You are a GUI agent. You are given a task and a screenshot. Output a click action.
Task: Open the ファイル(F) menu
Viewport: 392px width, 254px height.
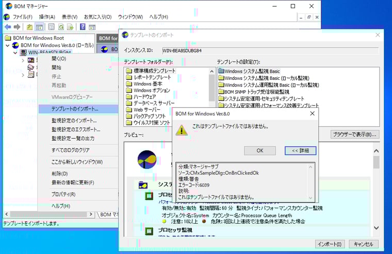(x=23, y=17)
